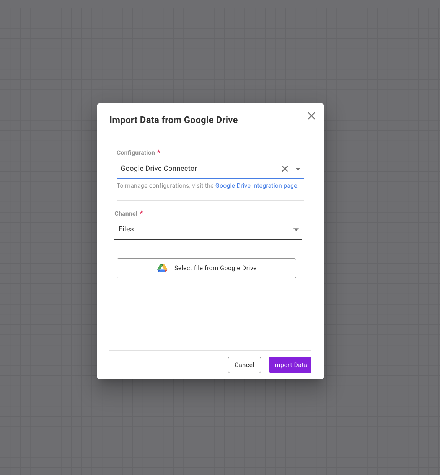Click the Import Data button
The width and height of the screenshot is (440, 475).
[x=290, y=365]
